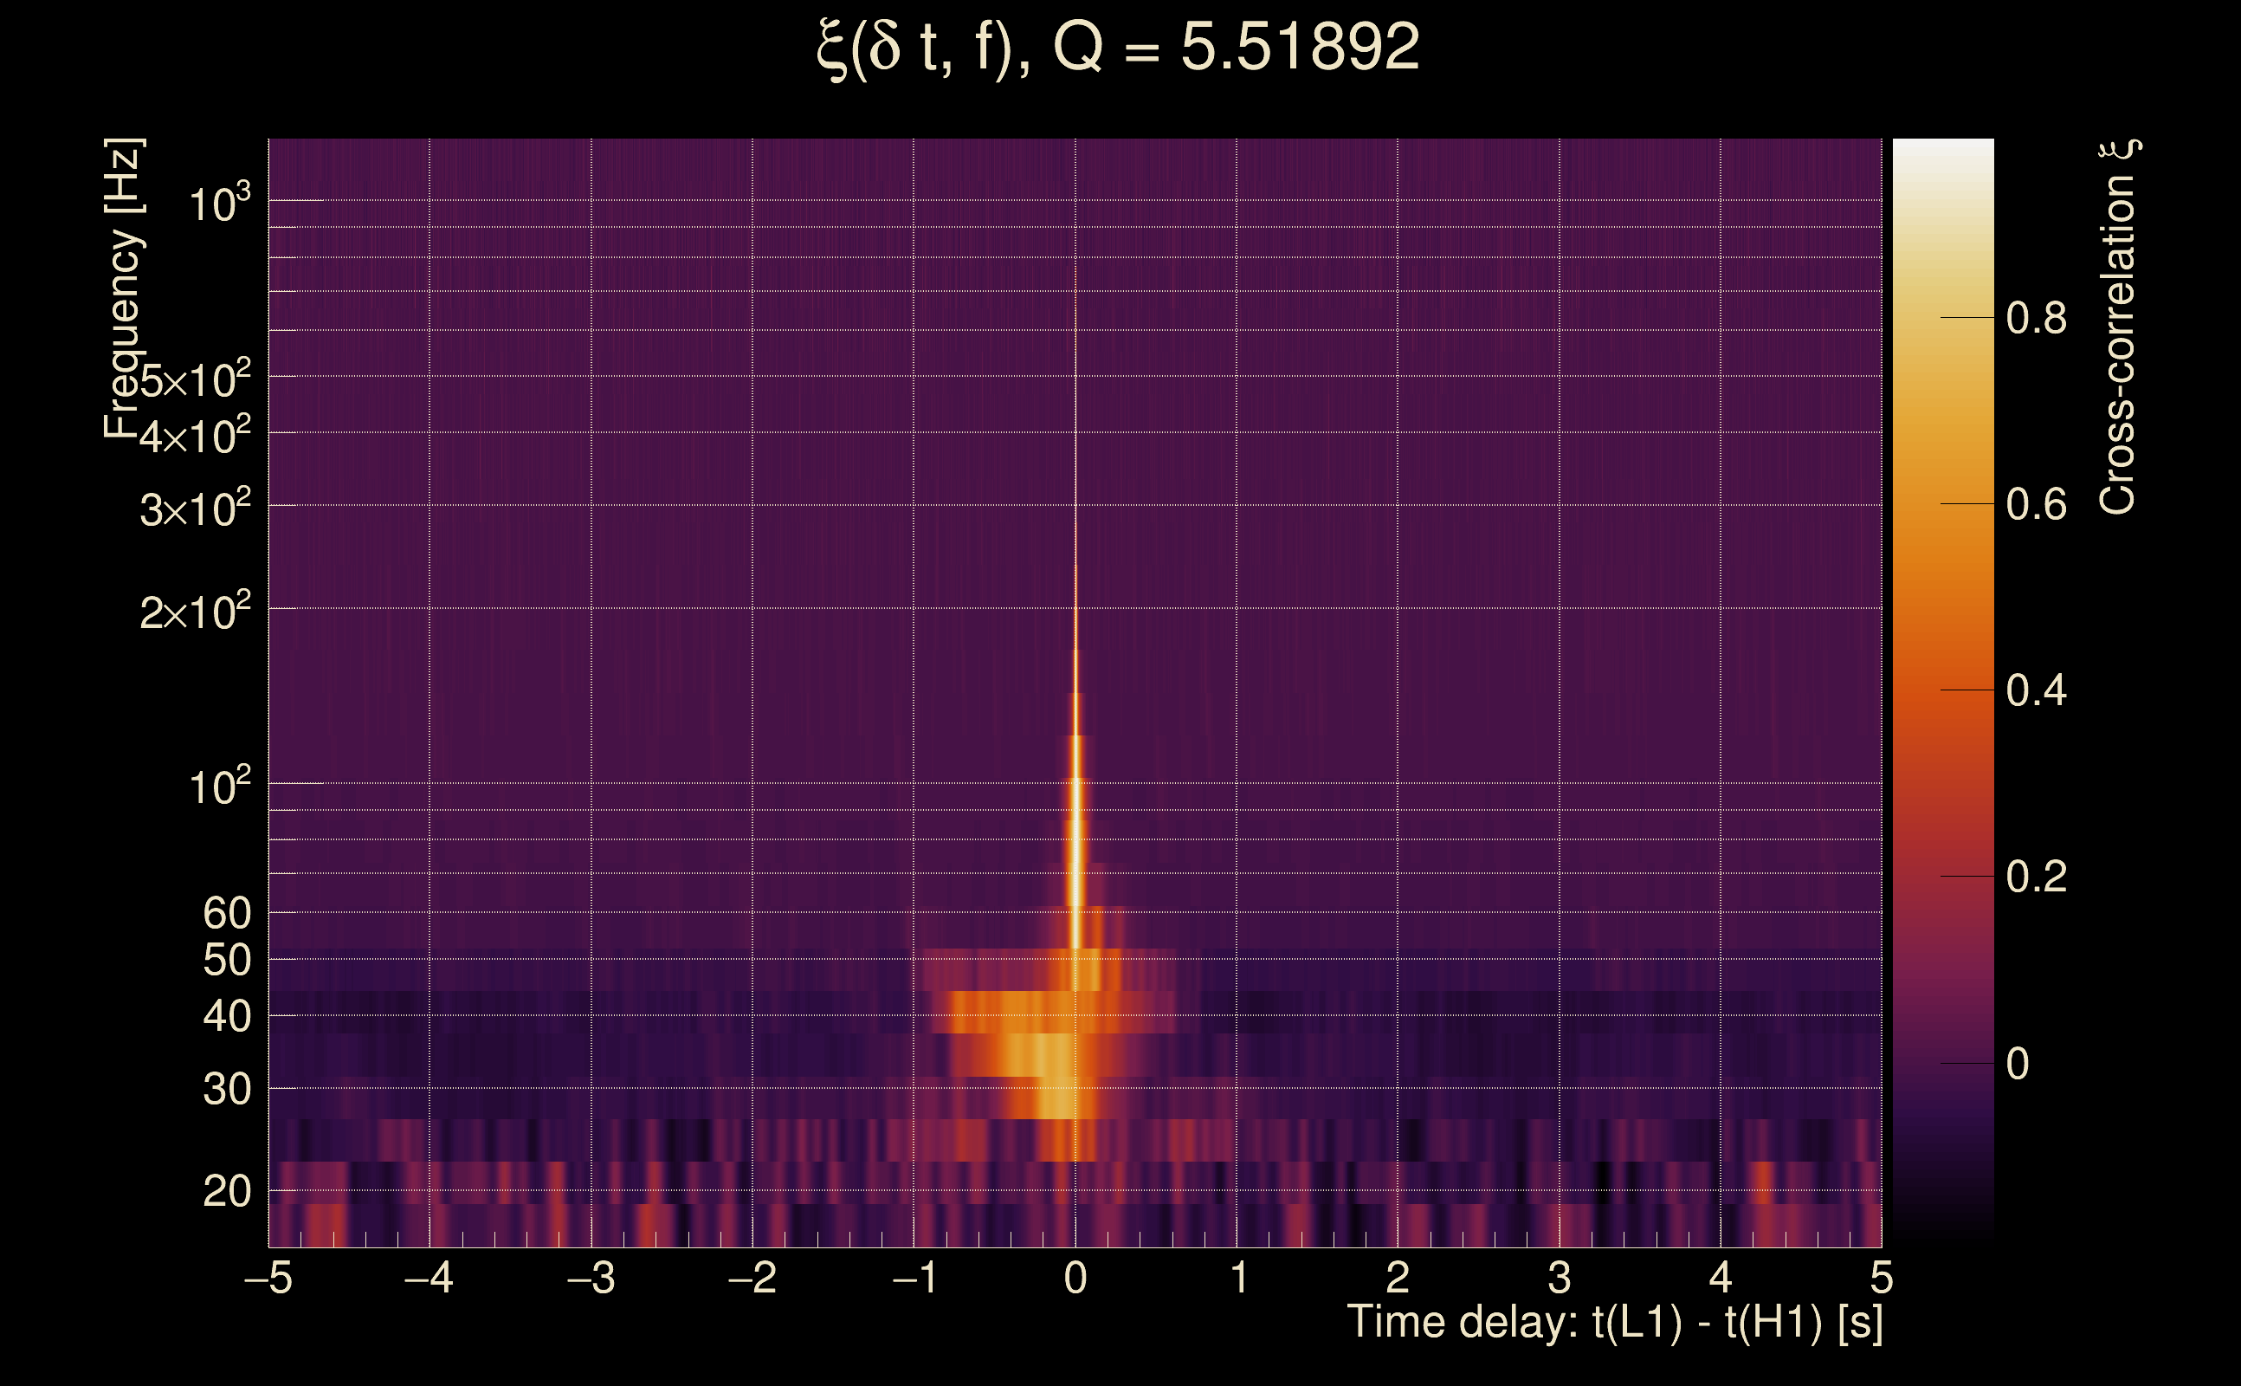Click the 60 Hz frequency tick label
Image resolution: width=2241 pixels, height=1386 pixels.
226,913
